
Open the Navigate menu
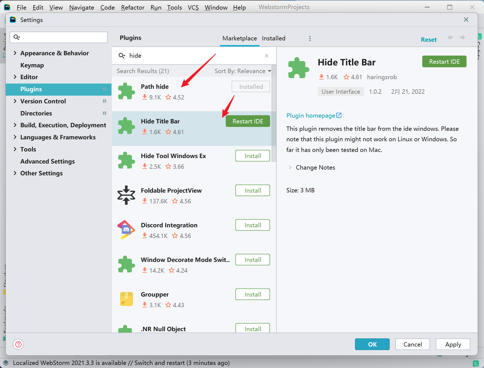pyautogui.click(x=82, y=7)
